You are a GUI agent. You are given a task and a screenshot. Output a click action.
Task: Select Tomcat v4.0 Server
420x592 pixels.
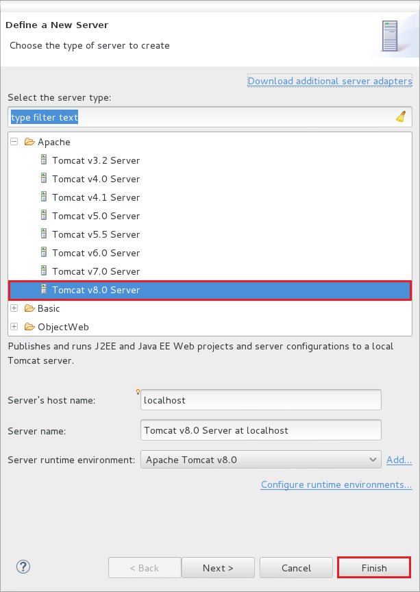(96, 179)
